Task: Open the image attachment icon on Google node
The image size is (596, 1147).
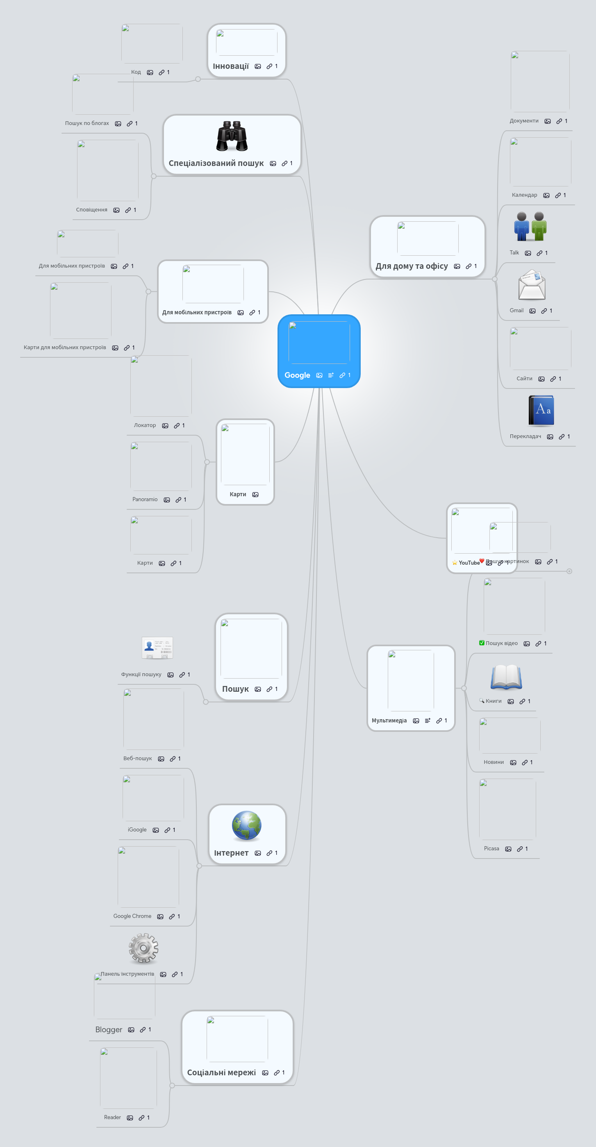Action: click(x=319, y=375)
